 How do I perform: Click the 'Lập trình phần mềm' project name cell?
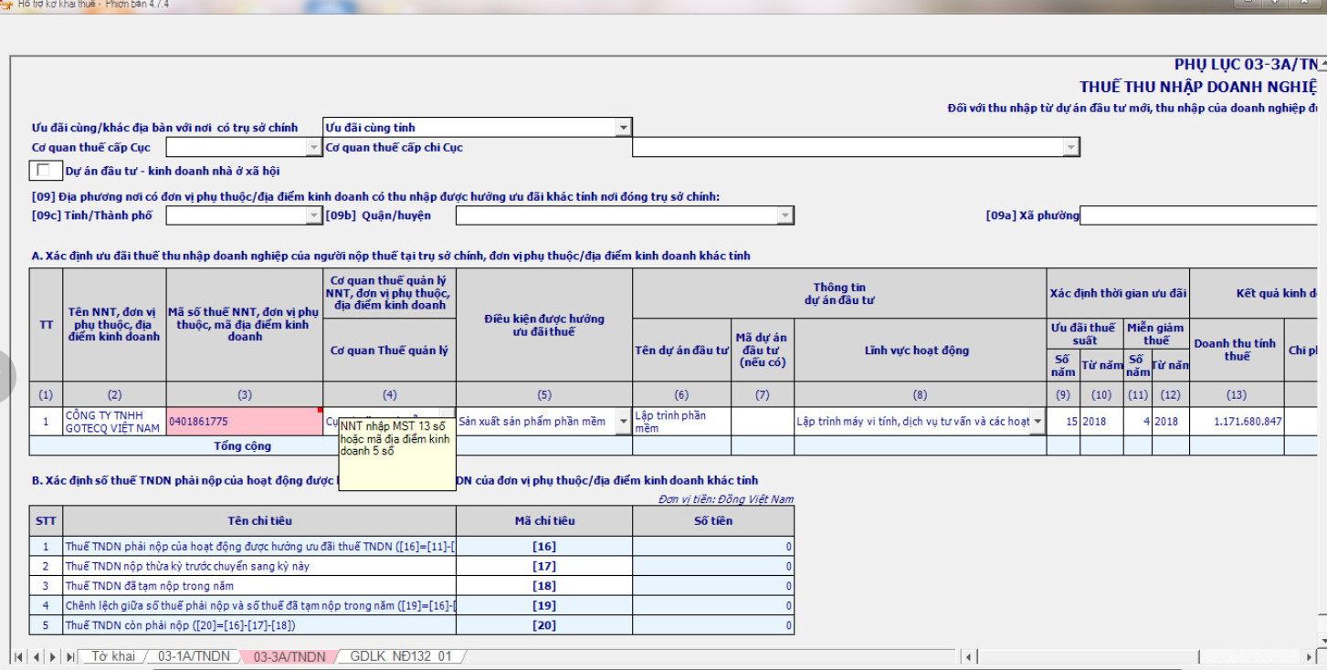tap(681, 422)
